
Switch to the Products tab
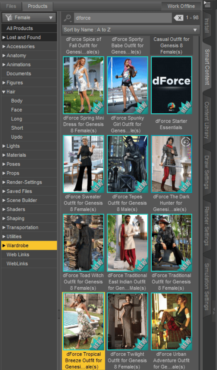[37, 6]
